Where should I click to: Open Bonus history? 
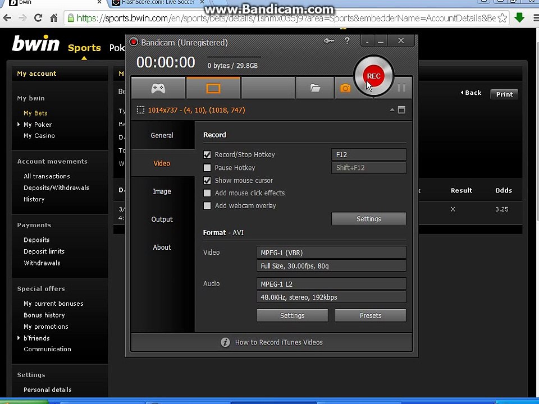pos(44,315)
